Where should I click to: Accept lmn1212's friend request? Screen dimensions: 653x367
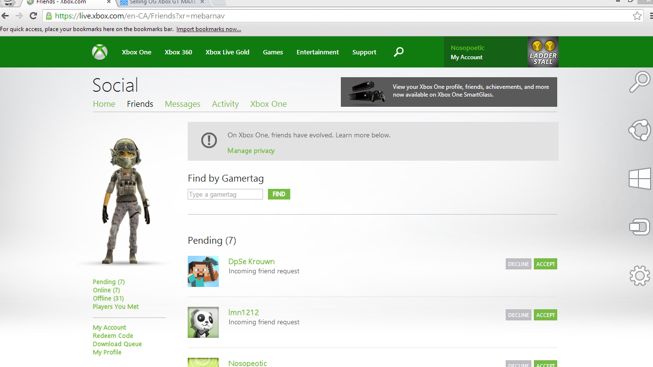(546, 315)
